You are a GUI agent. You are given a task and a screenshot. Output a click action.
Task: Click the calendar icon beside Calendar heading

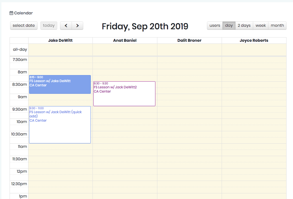tap(11, 13)
